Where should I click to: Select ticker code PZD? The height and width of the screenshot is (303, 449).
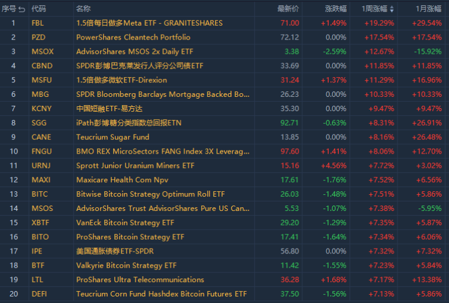[x=38, y=38]
